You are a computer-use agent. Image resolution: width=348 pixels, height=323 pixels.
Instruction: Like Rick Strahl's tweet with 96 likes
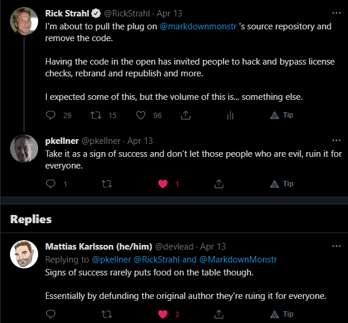click(141, 115)
